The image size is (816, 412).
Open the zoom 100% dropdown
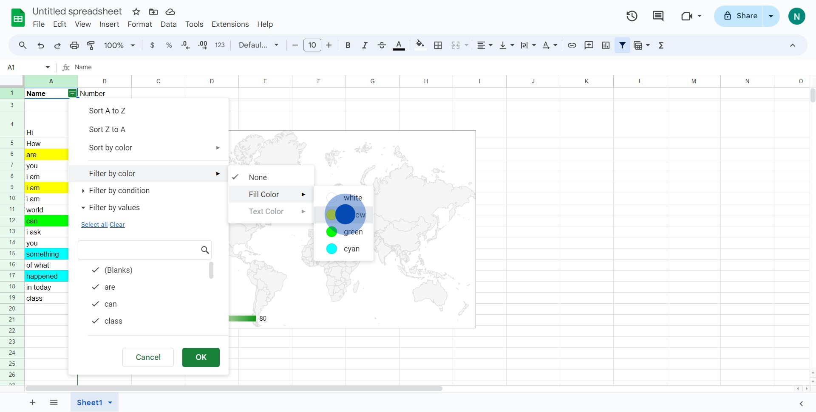[119, 45]
